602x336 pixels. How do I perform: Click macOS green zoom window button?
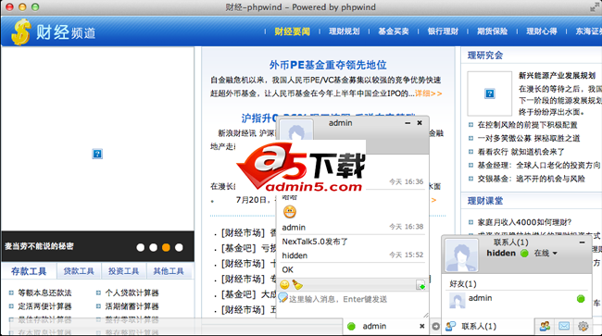[35, 7]
